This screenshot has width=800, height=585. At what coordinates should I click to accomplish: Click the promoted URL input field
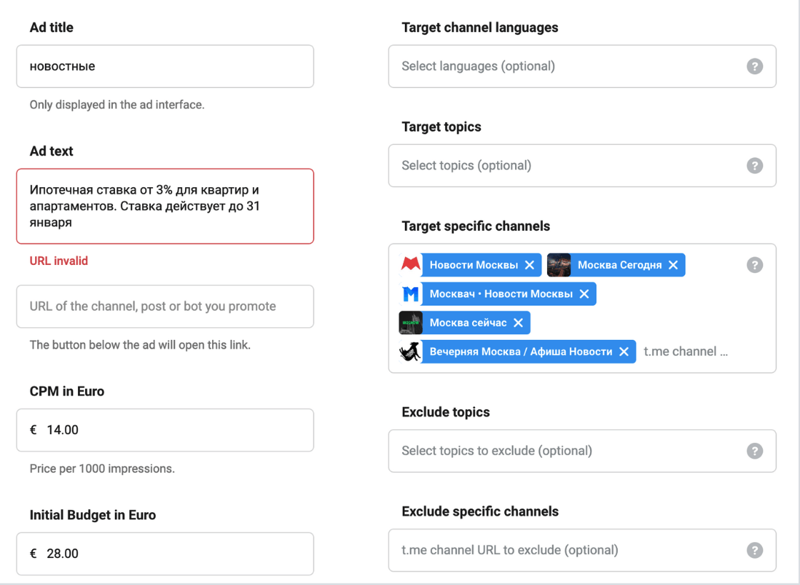(x=165, y=306)
